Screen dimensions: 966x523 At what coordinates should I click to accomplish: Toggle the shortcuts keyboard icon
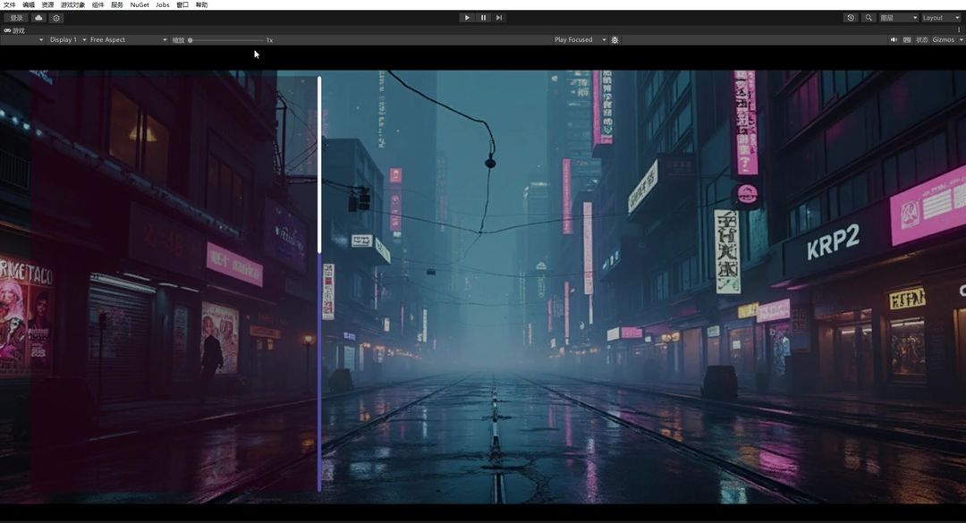tap(907, 39)
